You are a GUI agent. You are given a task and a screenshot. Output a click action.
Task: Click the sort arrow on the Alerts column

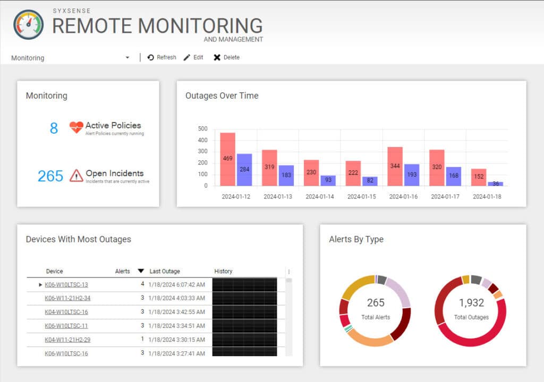pos(140,271)
